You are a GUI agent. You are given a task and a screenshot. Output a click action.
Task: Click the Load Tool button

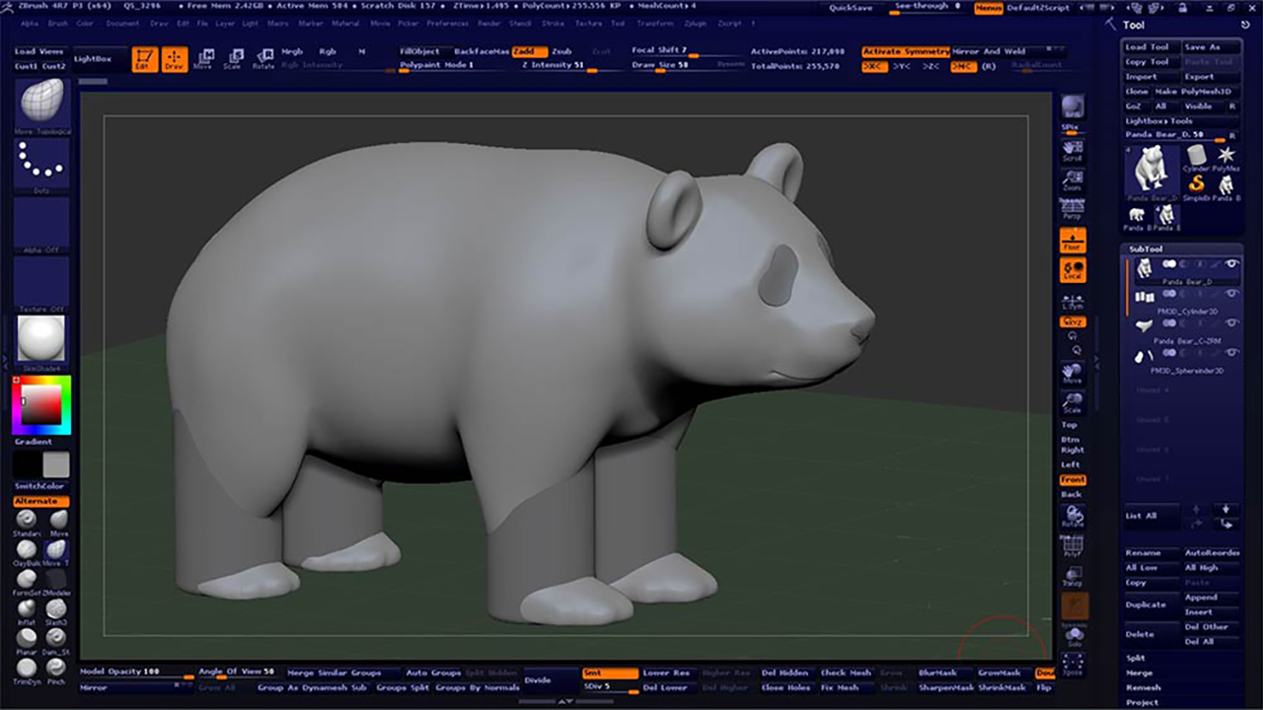[x=1149, y=46]
